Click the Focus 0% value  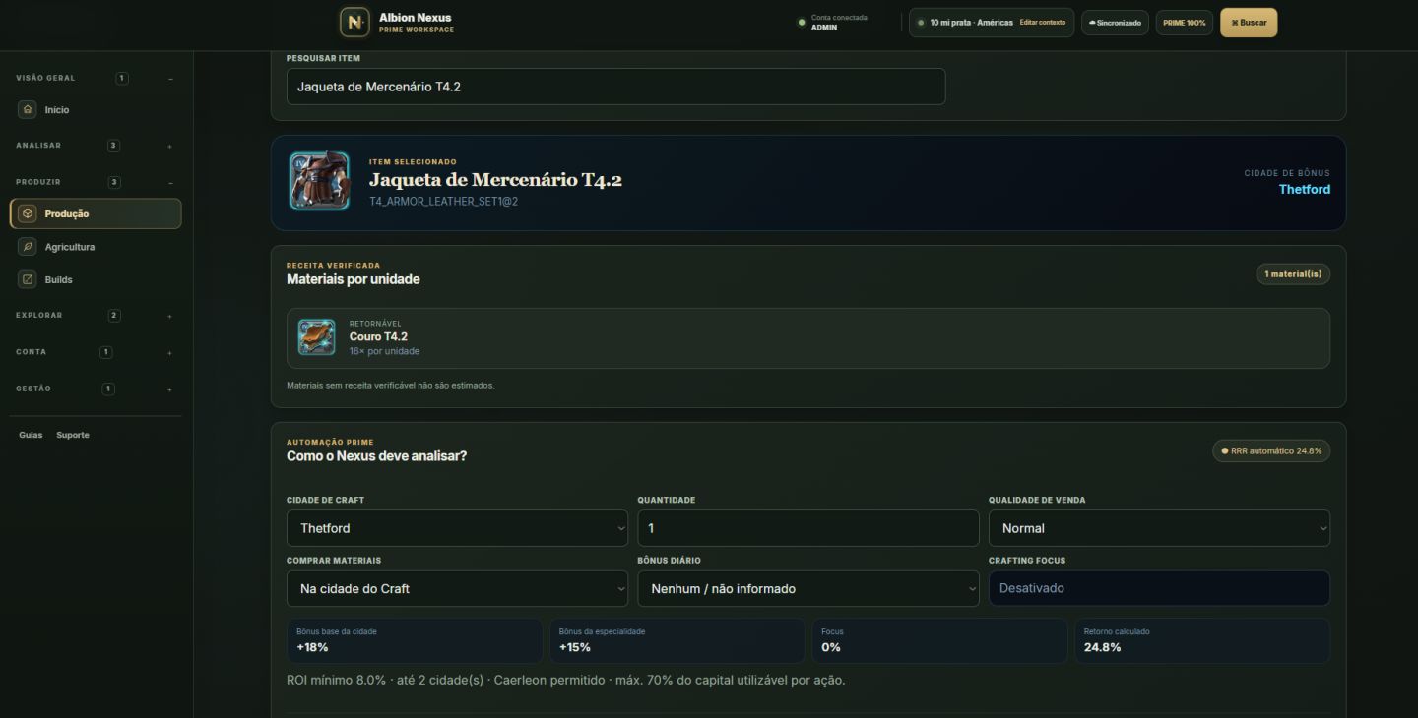click(831, 647)
